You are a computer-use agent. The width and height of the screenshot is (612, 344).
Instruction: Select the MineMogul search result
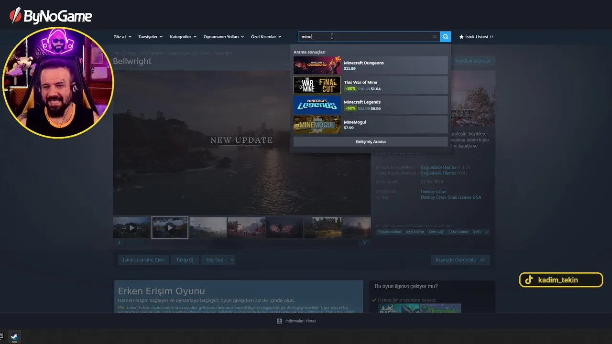pos(371,124)
